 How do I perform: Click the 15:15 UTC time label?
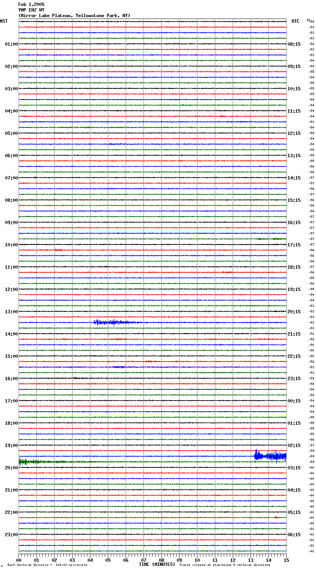(x=294, y=200)
